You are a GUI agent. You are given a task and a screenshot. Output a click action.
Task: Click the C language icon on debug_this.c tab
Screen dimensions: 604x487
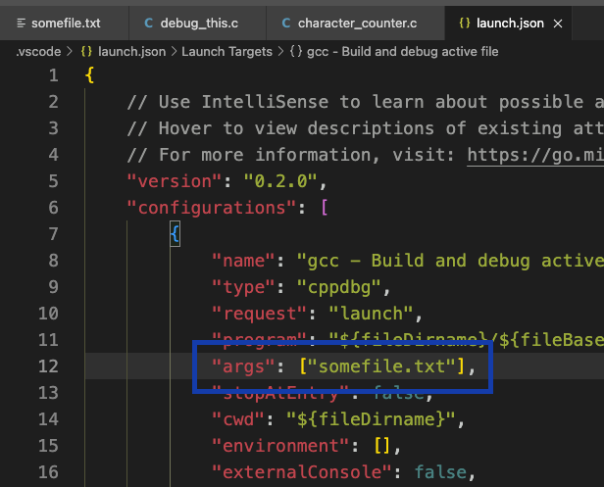(148, 22)
